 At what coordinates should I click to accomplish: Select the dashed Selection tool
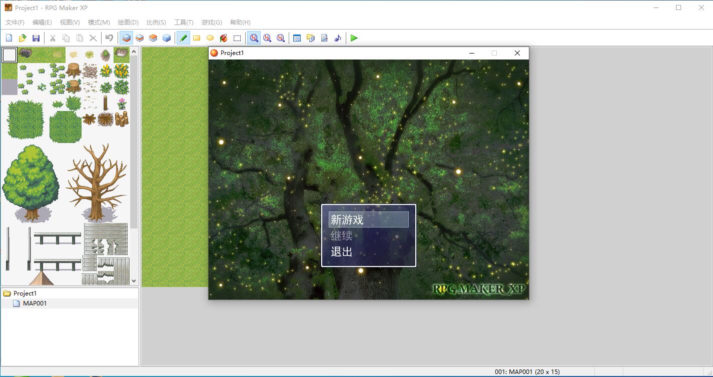(x=237, y=38)
